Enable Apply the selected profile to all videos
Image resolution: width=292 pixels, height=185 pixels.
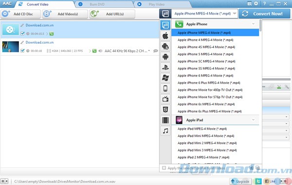click(164, 168)
